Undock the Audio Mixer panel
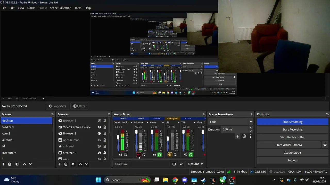Screen dimensions: 330x185 [204, 114]
